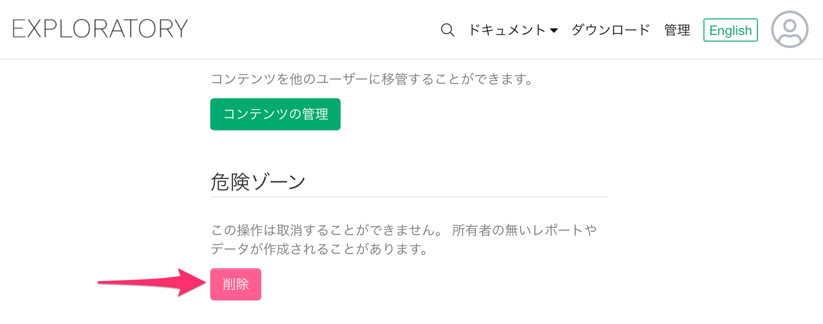Click the divider line under 危険ゾーン
Viewport: 823px width, 324px height.
tap(408, 197)
